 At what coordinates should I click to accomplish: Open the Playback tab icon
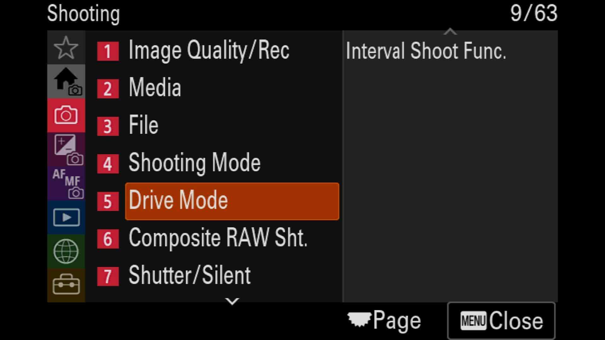pyautogui.click(x=66, y=218)
